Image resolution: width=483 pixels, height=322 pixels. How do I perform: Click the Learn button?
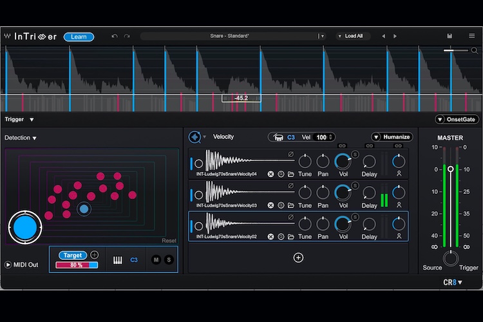(x=79, y=37)
